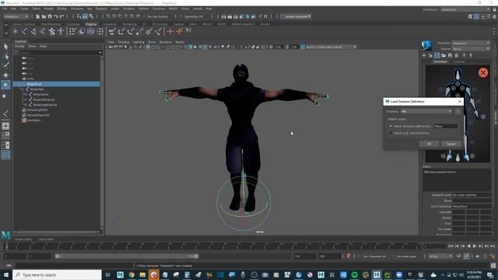498x280 pixels.
Task: Click the Load Skeleton Definition folder icon in HumanIK
Action: point(444,55)
